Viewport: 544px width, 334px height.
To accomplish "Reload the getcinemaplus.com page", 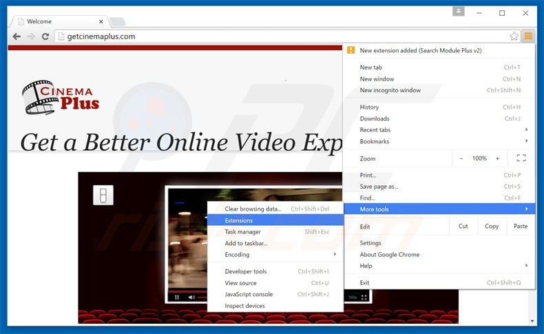I will point(45,36).
